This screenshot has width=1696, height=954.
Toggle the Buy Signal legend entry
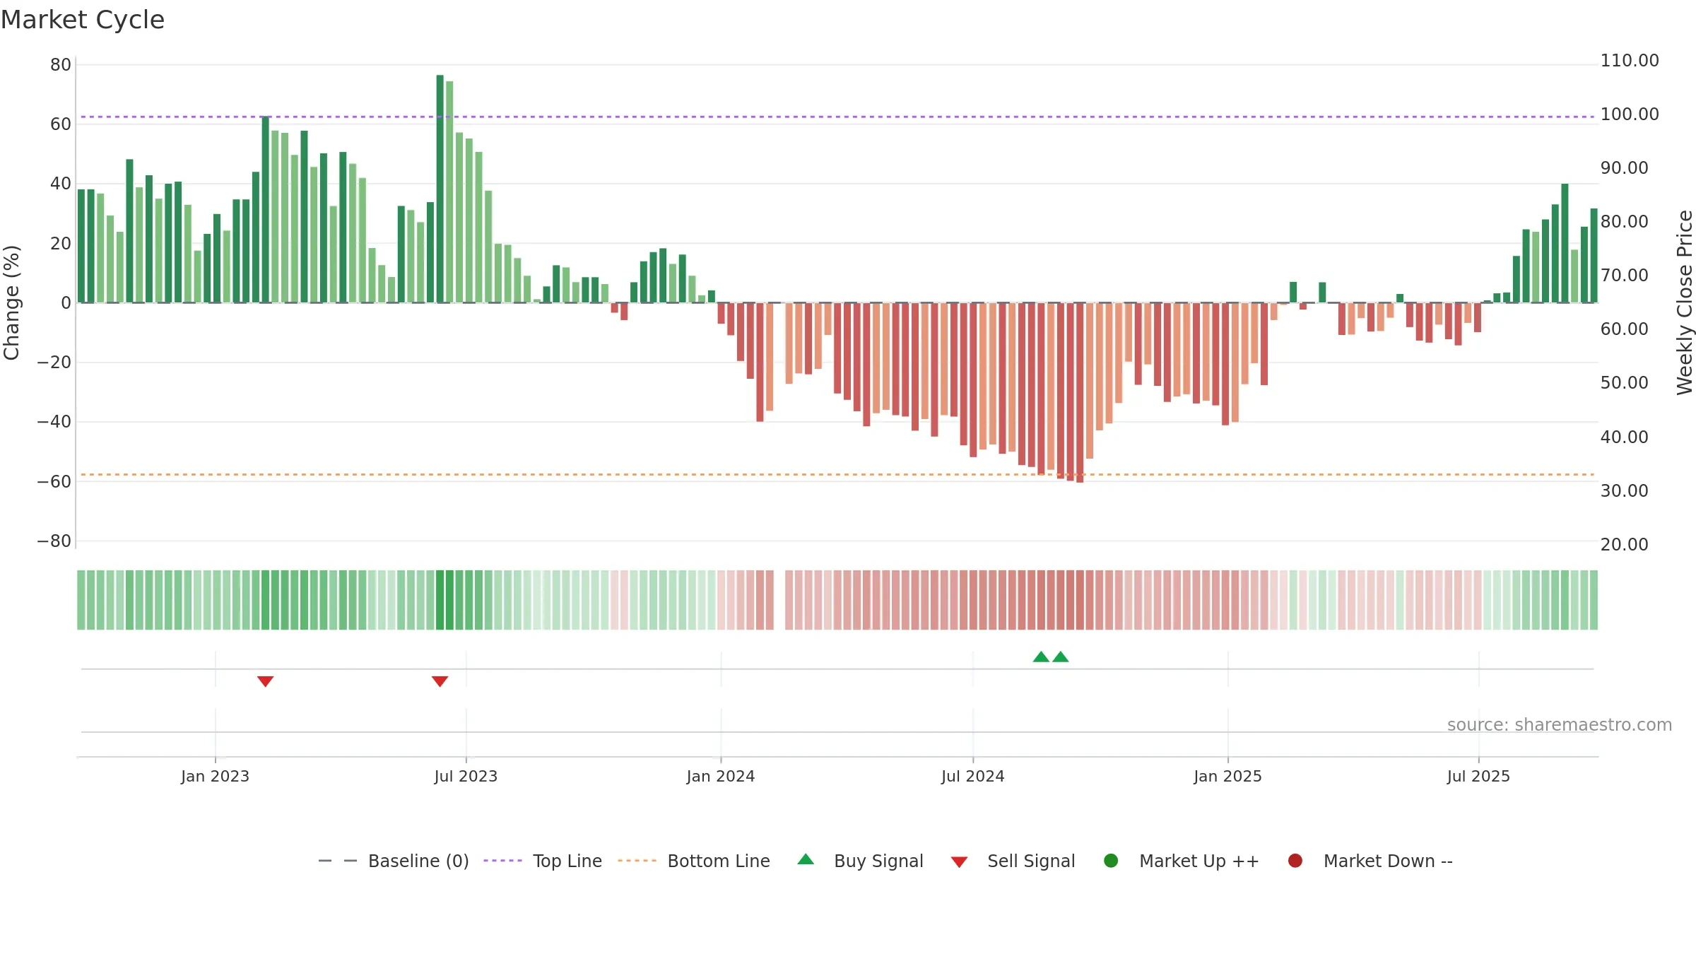pos(860,861)
